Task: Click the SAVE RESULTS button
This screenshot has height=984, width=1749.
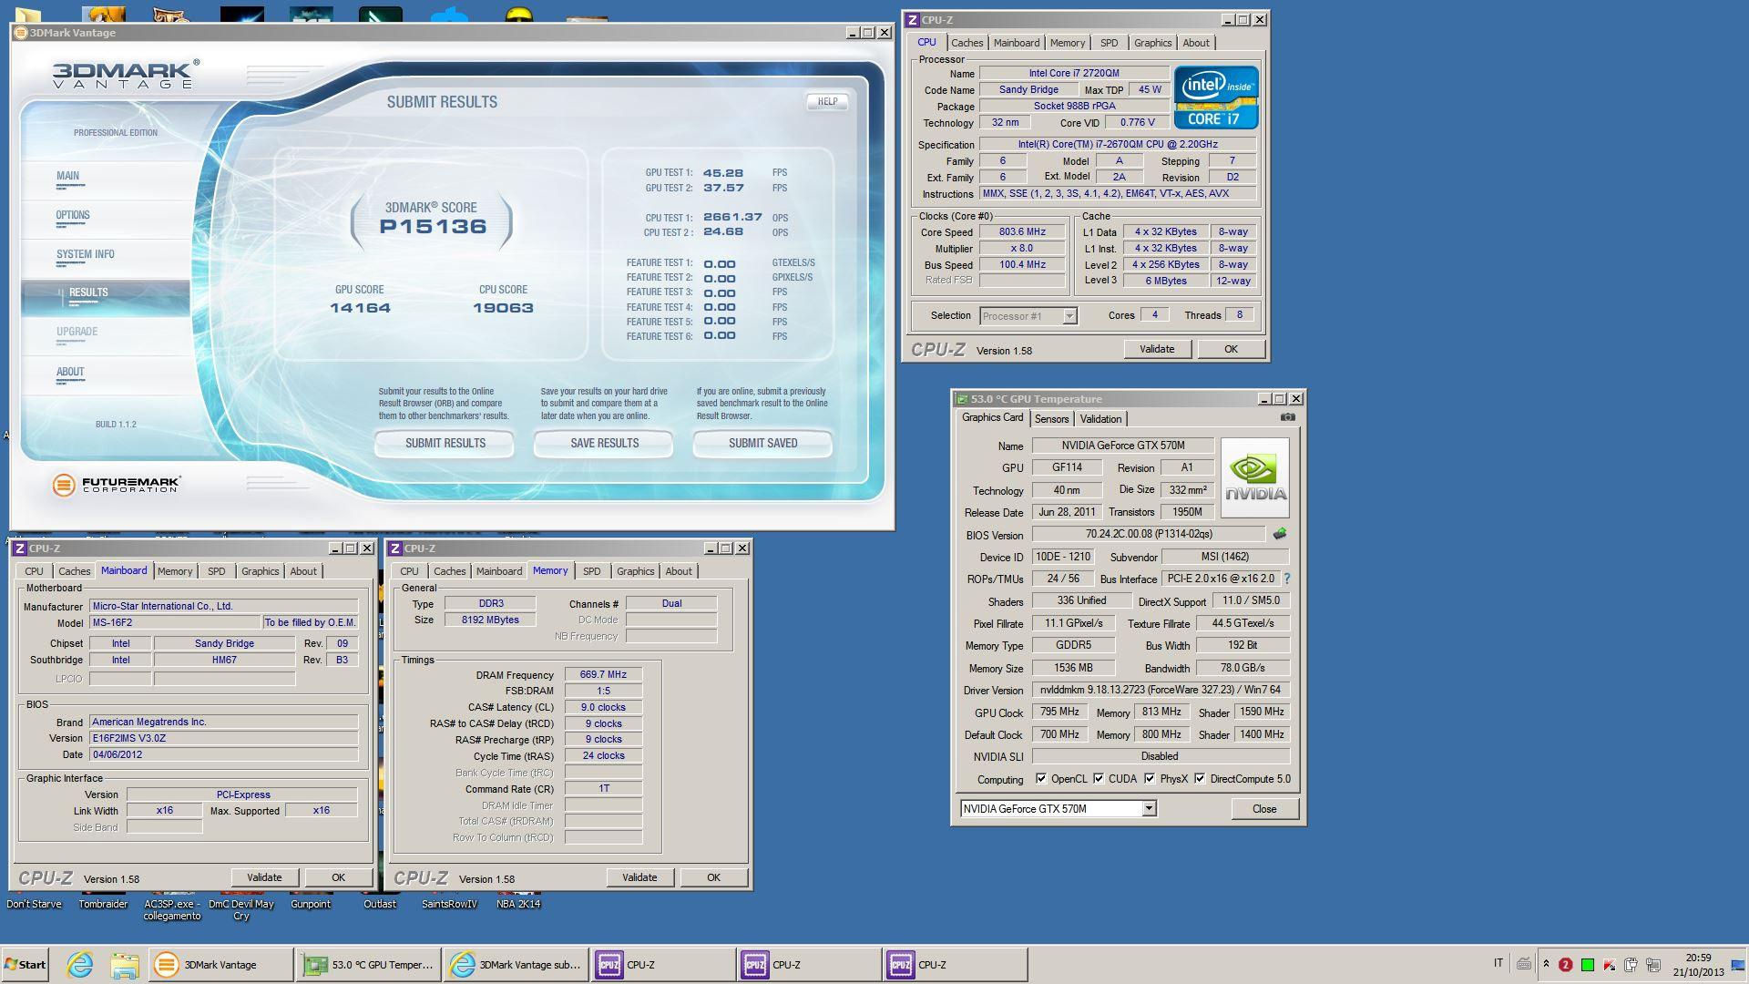Action: [x=604, y=444]
